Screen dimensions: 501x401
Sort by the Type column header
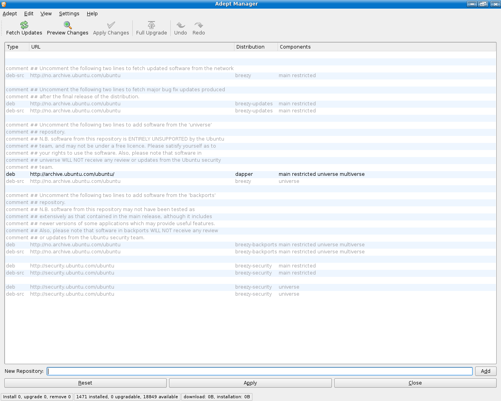pos(17,47)
